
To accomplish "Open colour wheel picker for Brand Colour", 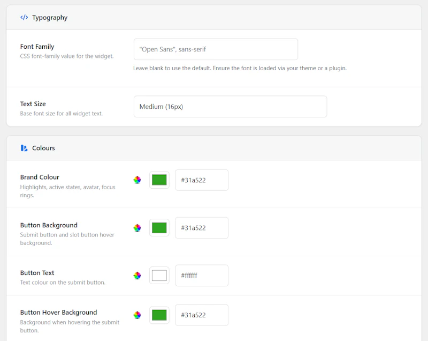I will (137, 180).
